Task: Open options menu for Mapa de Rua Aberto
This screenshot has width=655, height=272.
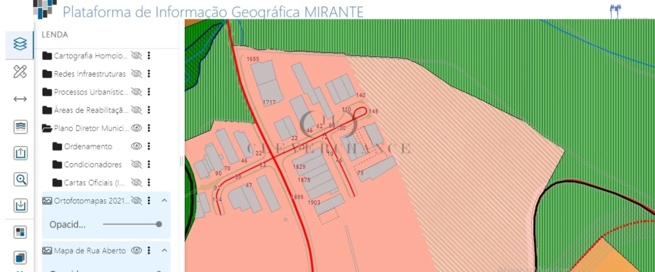Action: [149, 250]
